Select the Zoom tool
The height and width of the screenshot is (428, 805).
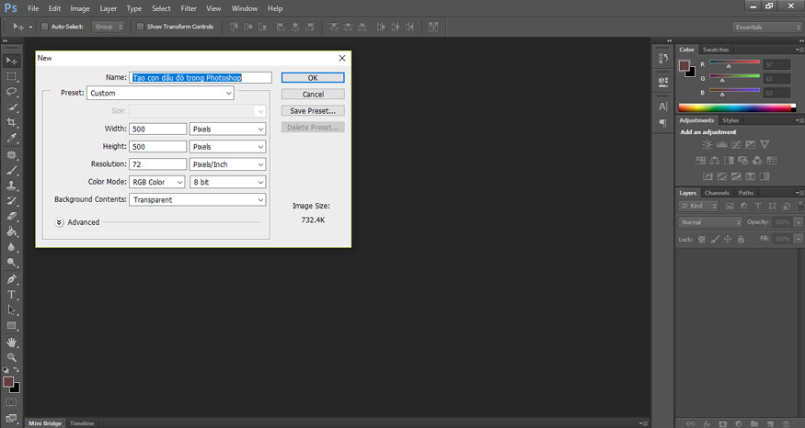(11, 358)
